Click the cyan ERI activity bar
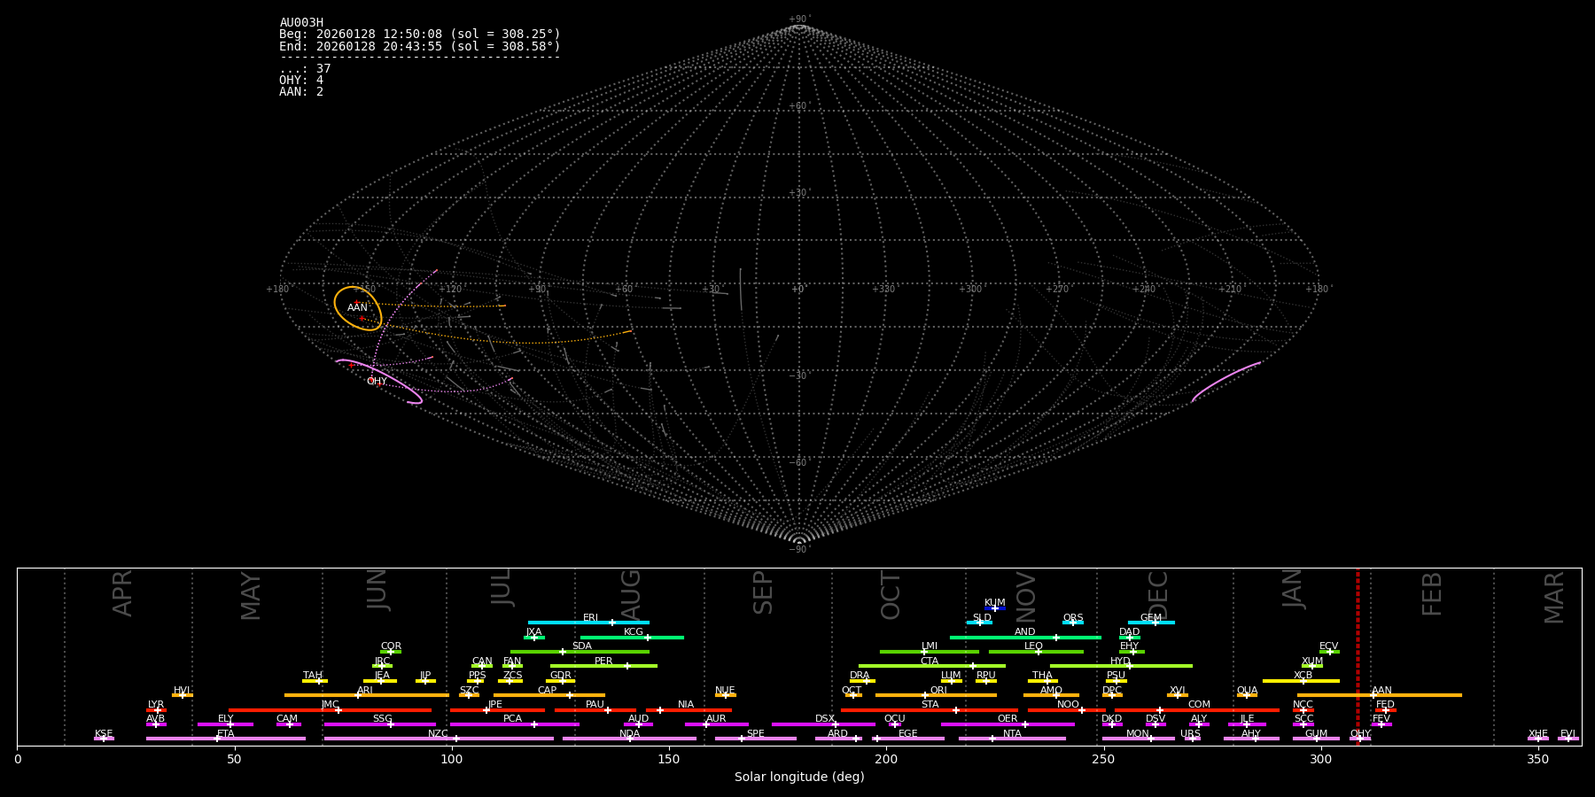Viewport: 1595px width, 797px height. coord(588,623)
